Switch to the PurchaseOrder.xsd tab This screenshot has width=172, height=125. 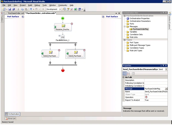pyautogui.click(x=16, y=13)
